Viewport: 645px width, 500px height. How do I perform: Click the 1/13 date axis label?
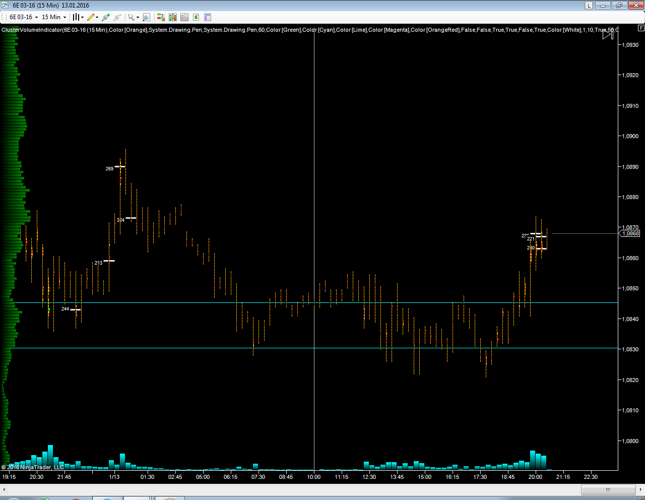114,477
